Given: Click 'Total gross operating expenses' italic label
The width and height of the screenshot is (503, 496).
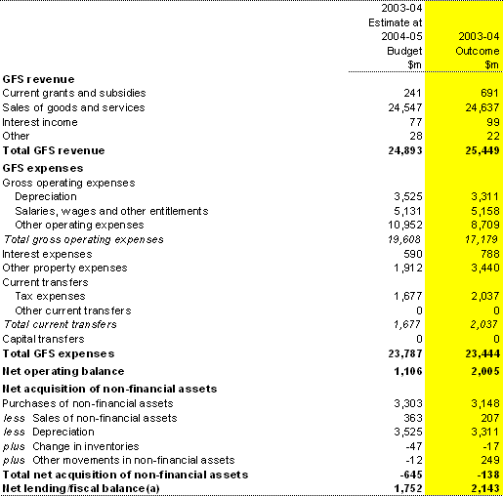Looking at the screenshot, I should [x=84, y=239].
